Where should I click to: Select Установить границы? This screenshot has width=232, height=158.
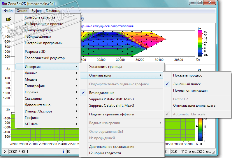(x=122, y=67)
